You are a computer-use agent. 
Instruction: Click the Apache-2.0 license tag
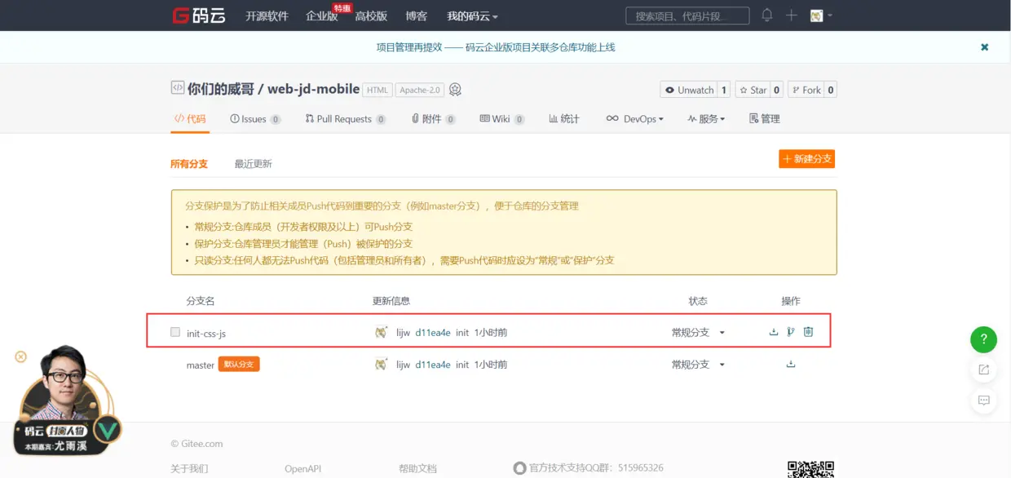pos(420,90)
